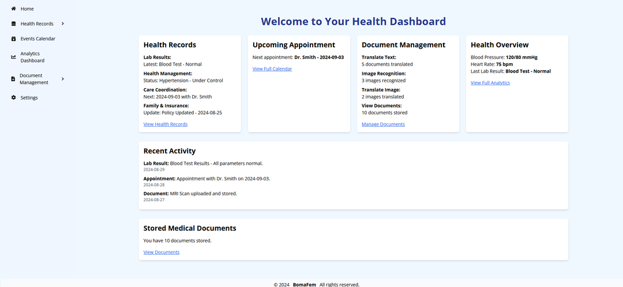Viewport: 623px width, 287px height.
Task: Click the 2024-08-28 activity date
Action: click(154, 185)
